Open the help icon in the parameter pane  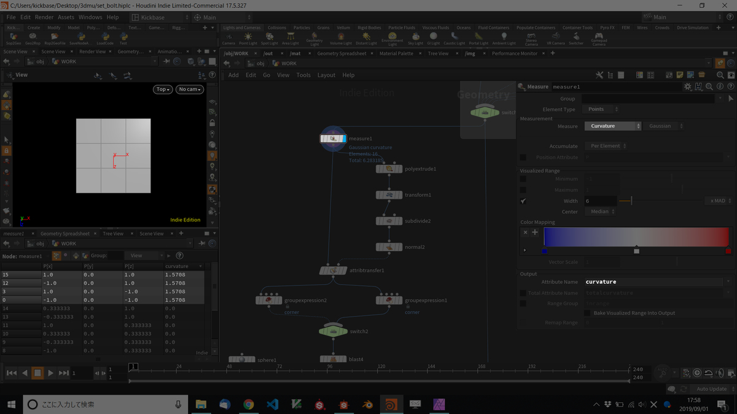[x=730, y=86]
